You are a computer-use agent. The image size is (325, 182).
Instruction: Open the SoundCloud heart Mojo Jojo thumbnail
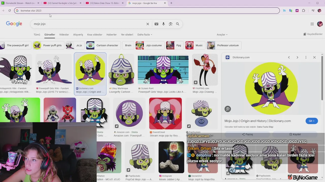(165, 113)
